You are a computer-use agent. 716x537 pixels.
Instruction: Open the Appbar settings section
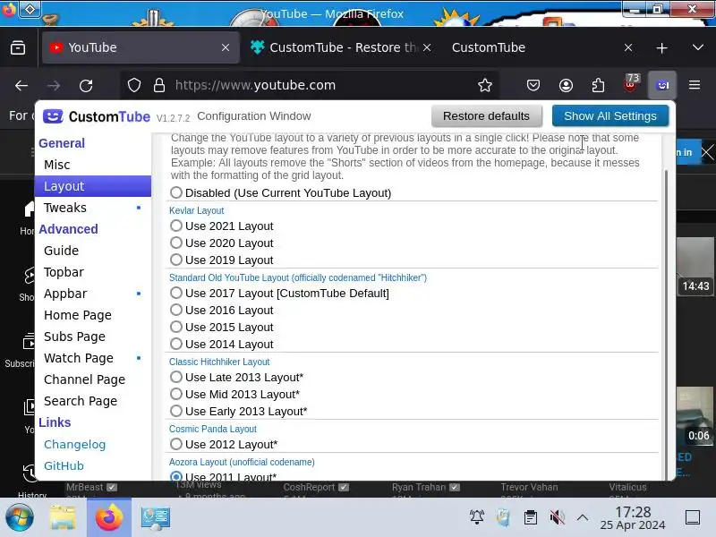93,294
